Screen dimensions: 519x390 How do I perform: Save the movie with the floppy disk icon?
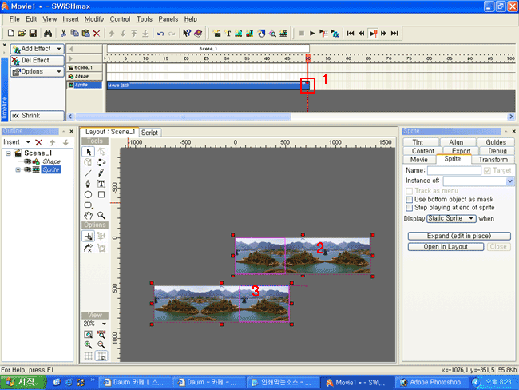tap(33, 33)
